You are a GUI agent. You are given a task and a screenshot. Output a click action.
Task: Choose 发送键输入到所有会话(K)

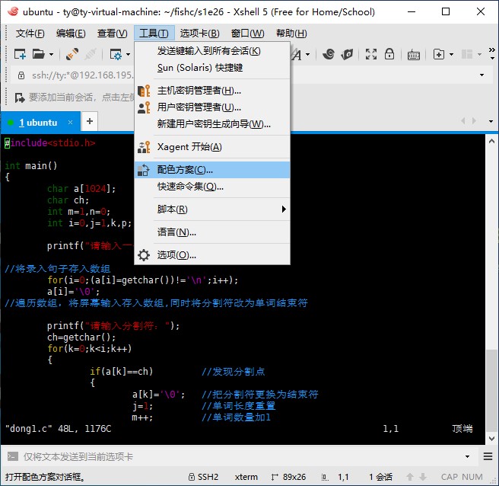(212, 51)
